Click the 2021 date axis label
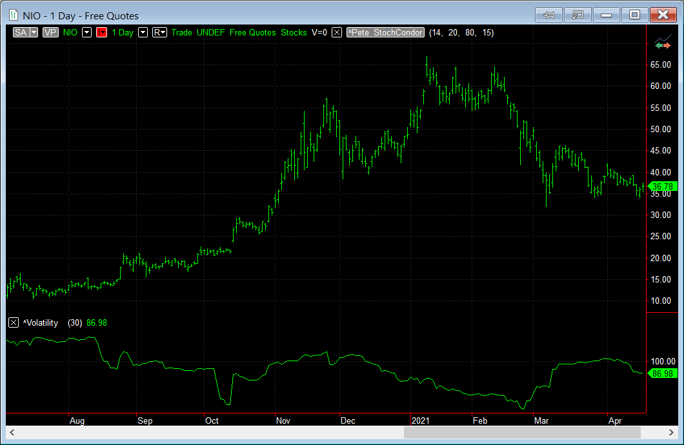Viewport: 684px width, 445px height. [x=421, y=420]
